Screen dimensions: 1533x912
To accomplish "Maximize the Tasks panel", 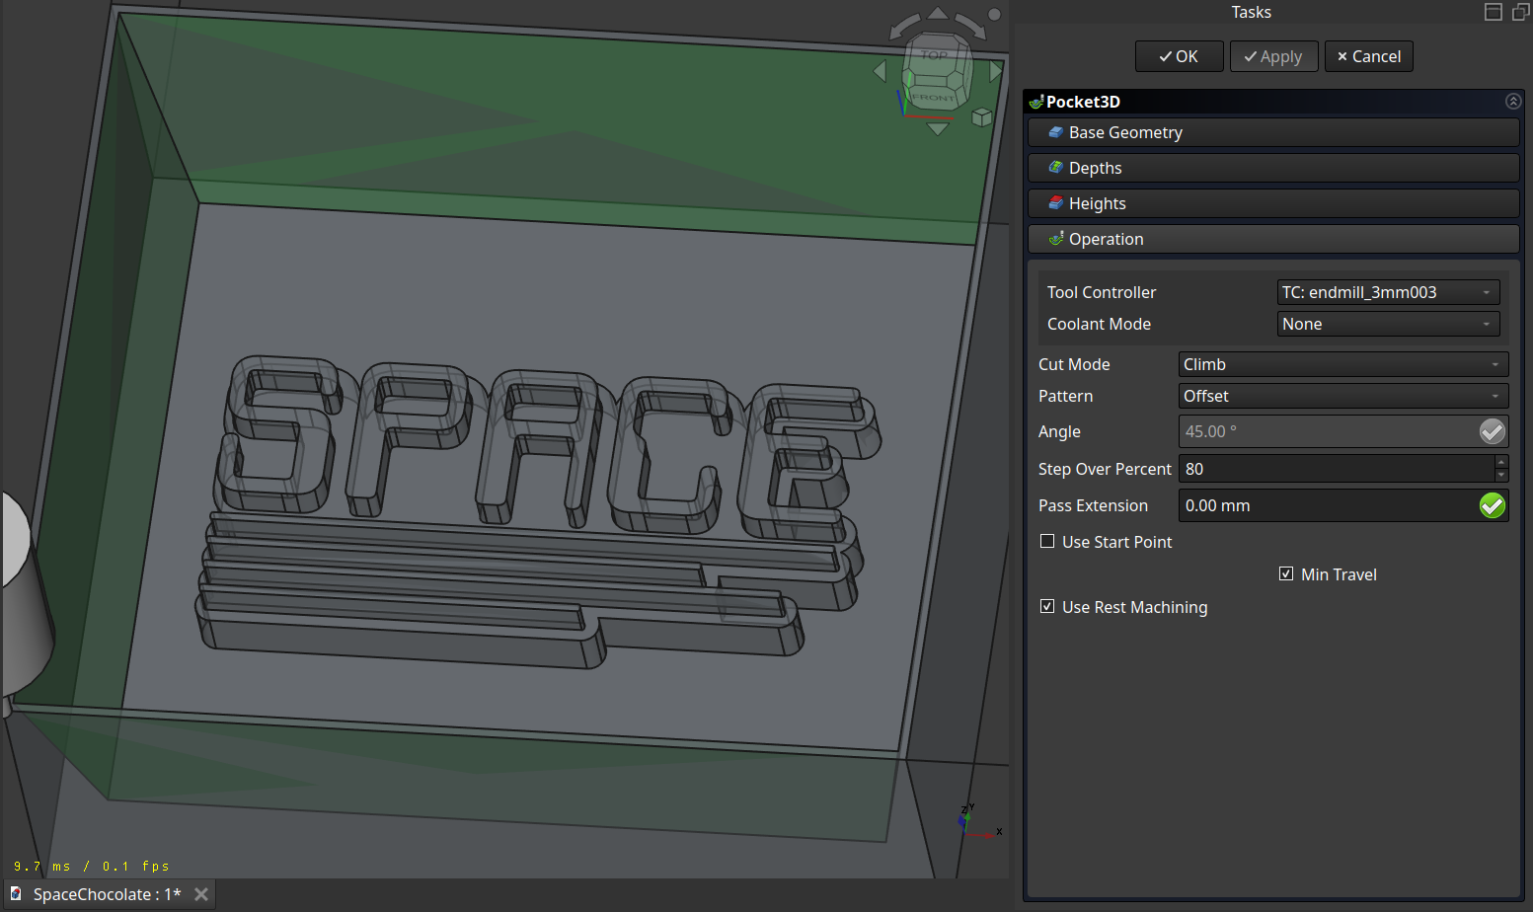I will point(1494,12).
